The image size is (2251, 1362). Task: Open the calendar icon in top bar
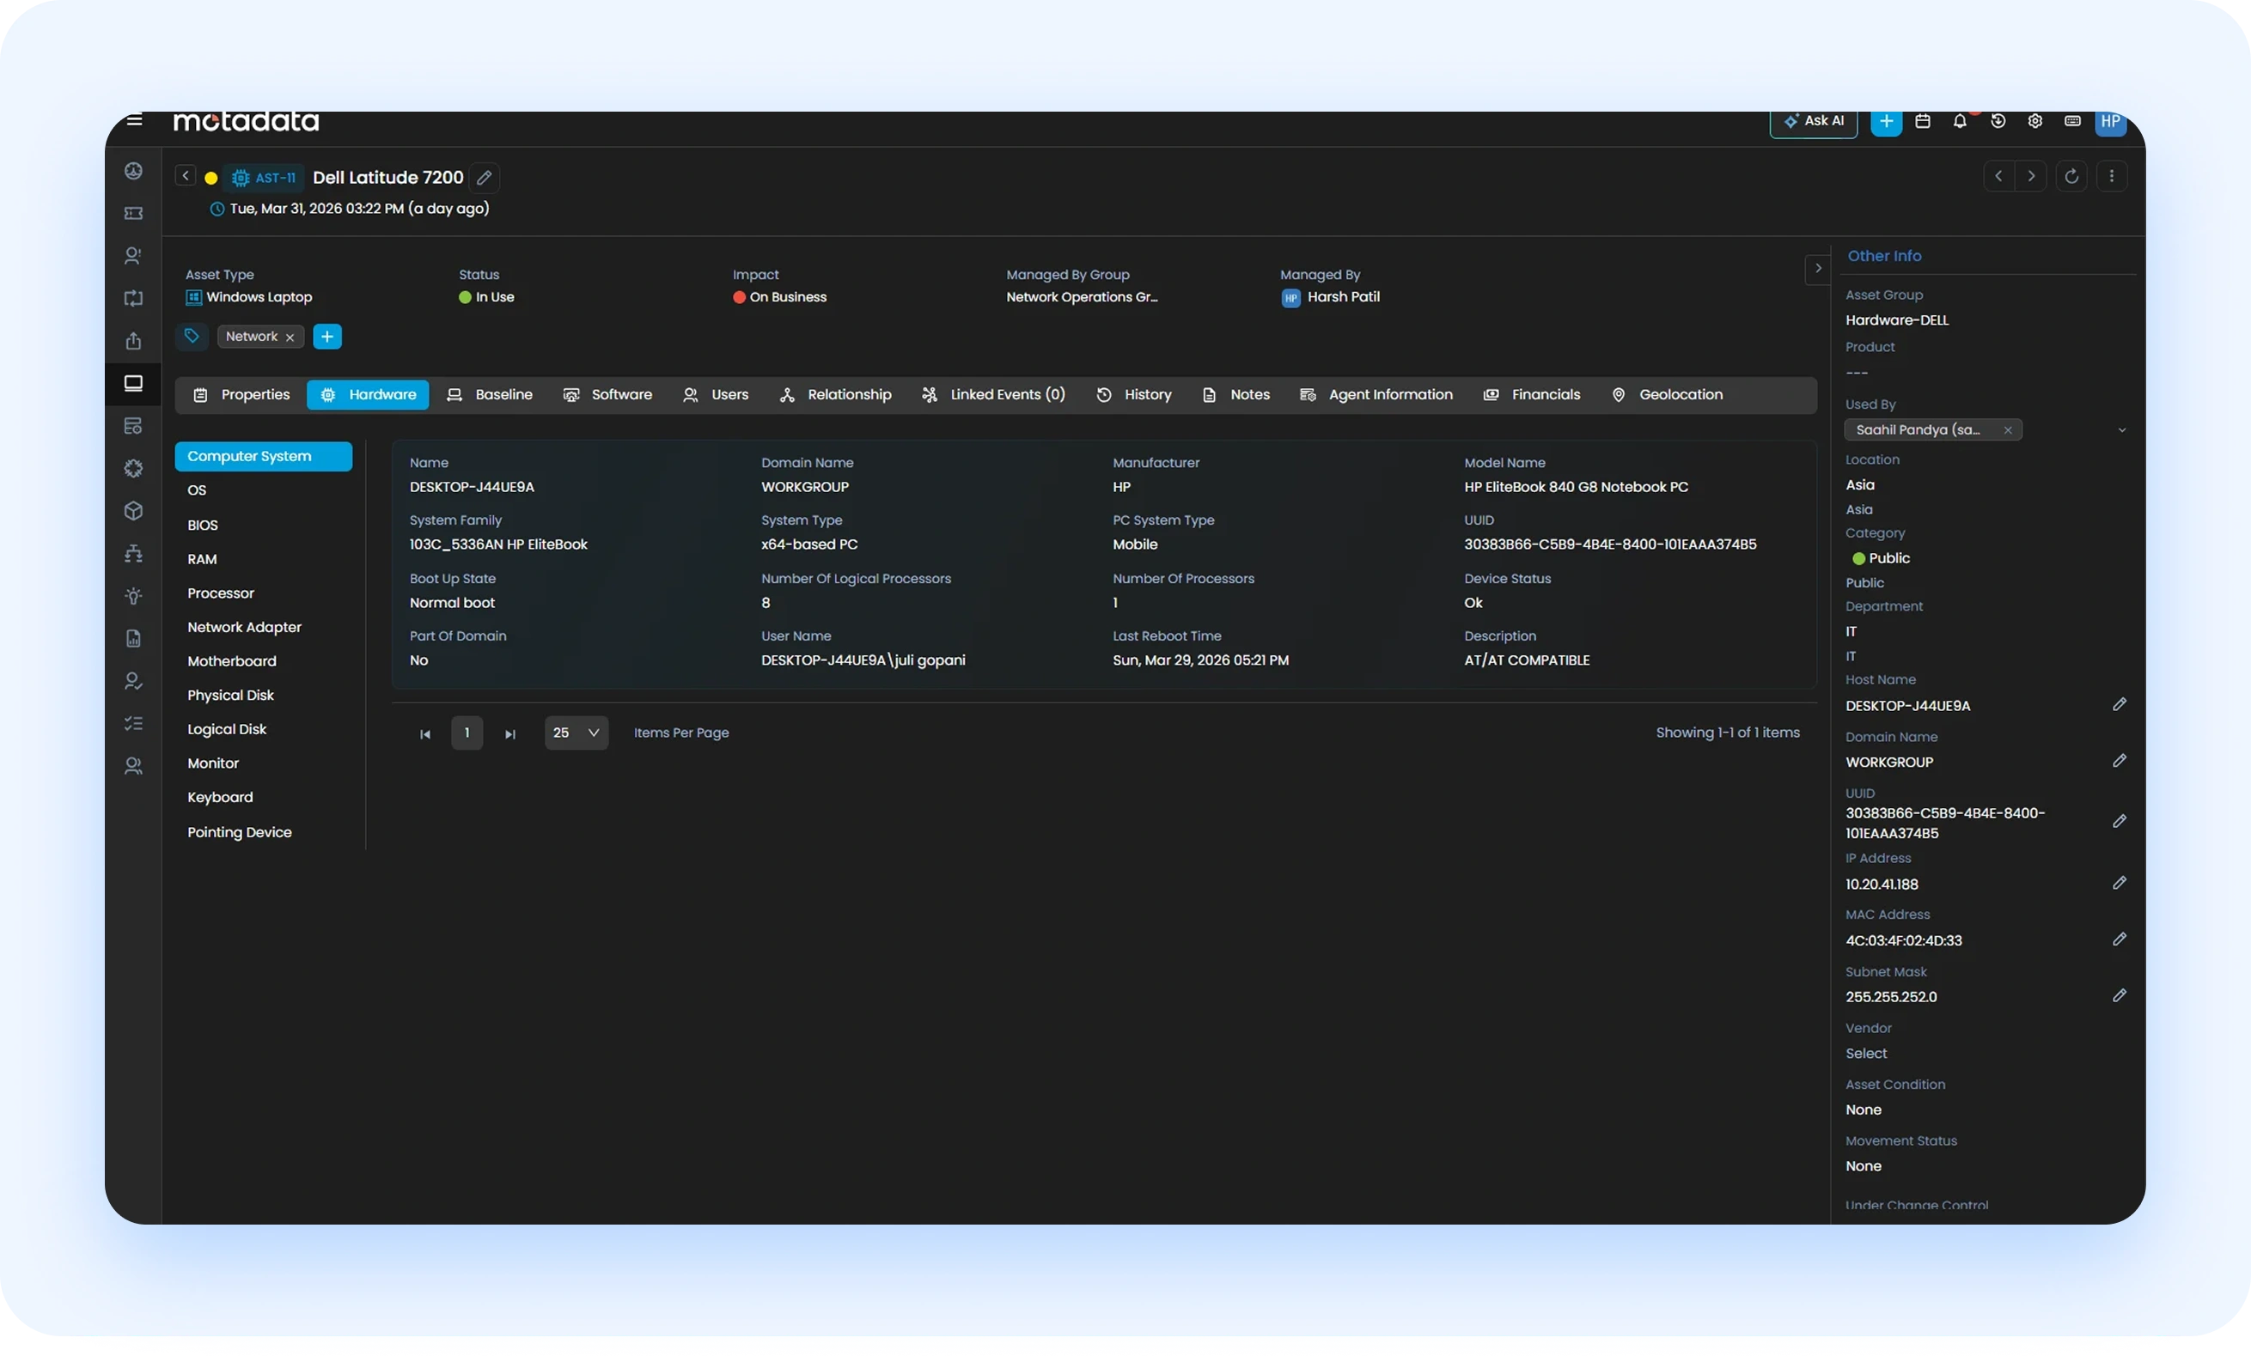pos(1923,121)
